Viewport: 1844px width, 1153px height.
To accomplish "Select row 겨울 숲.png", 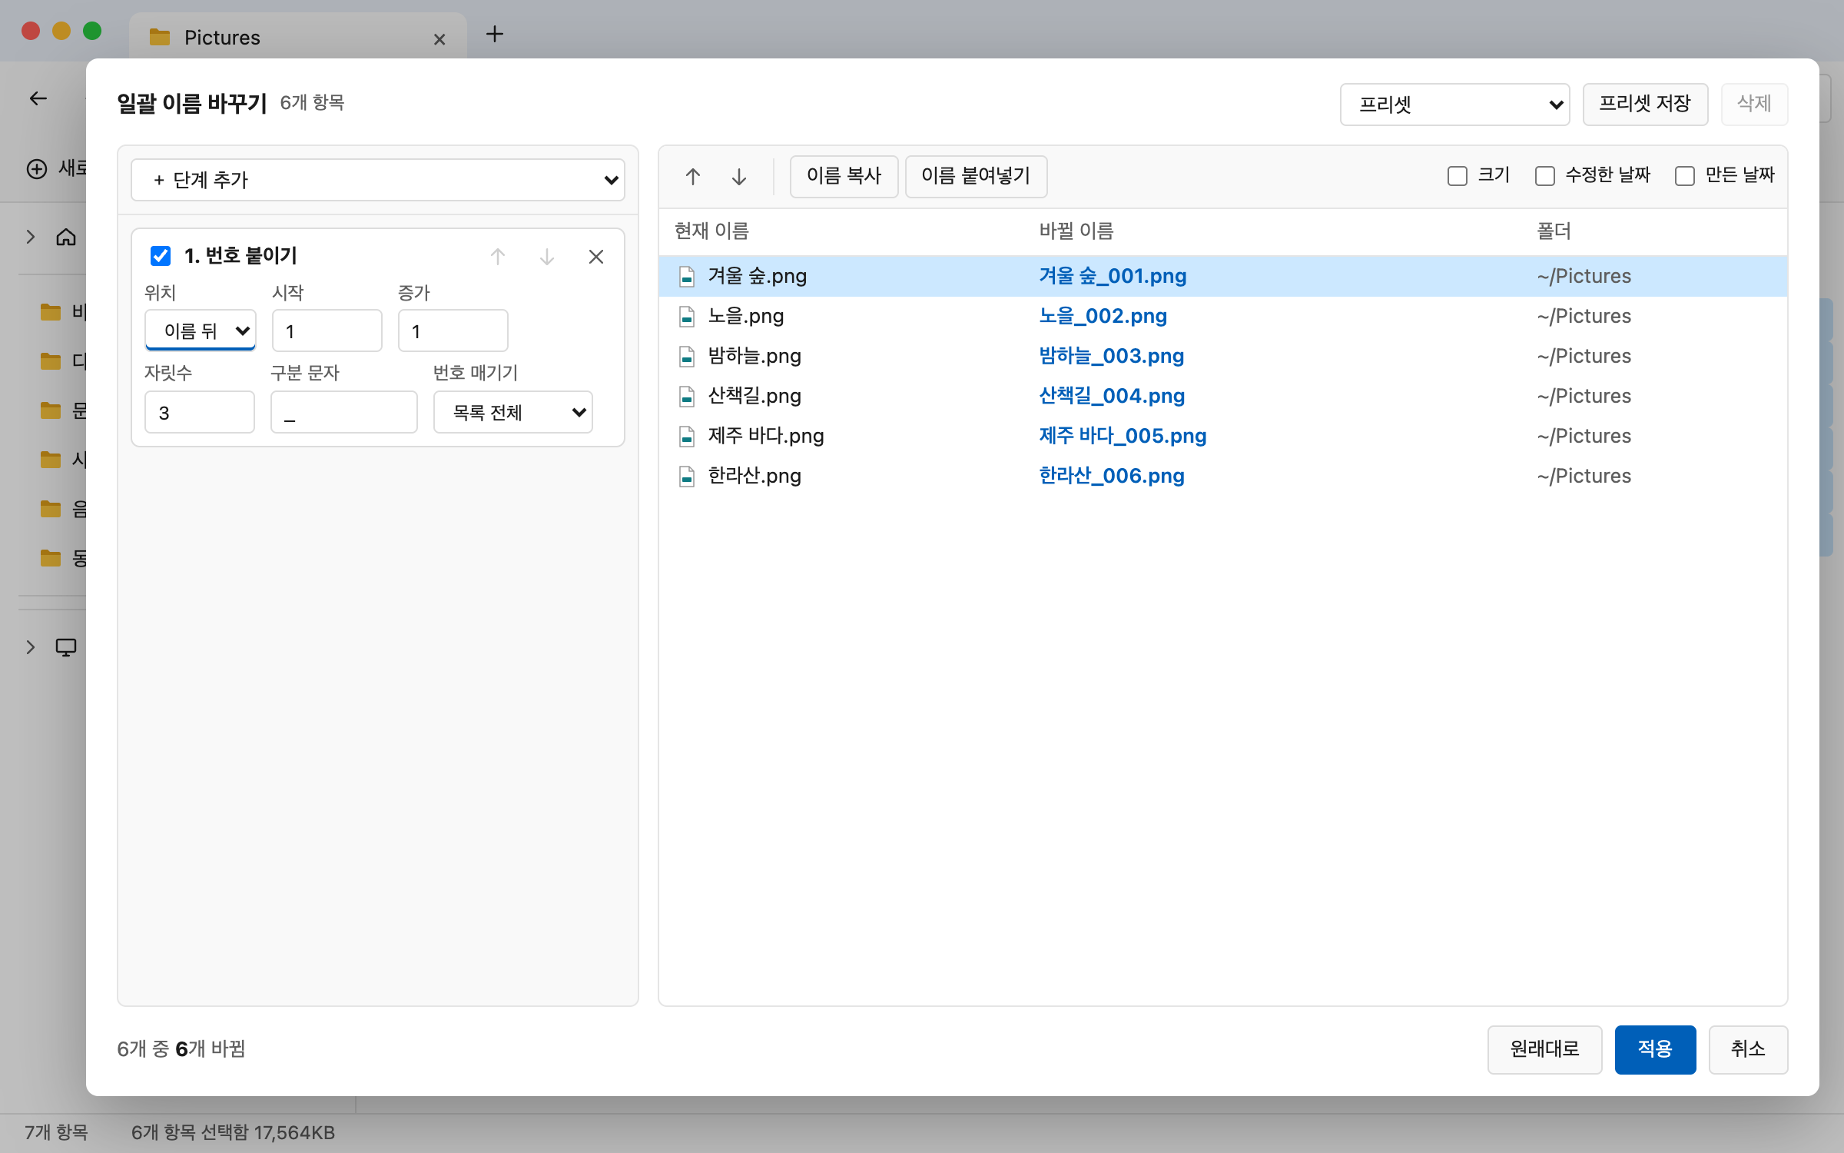I will 1222,277.
